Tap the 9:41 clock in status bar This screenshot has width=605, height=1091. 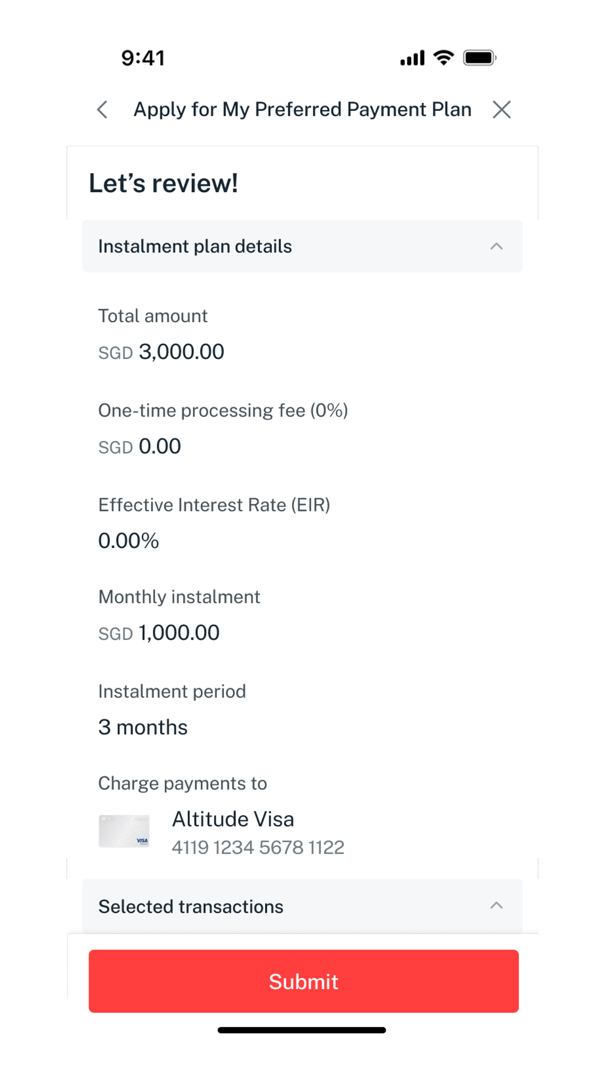[143, 58]
